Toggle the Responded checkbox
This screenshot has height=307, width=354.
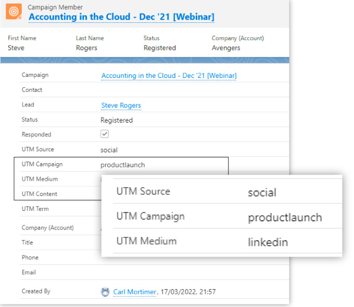coord(105,134)
